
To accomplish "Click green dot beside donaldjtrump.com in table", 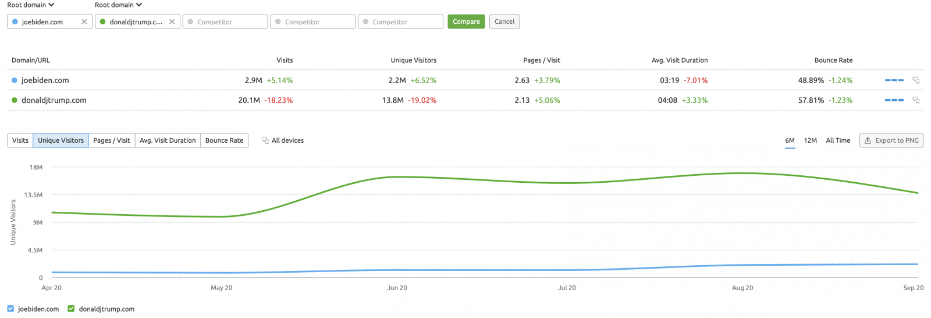I will point(15,100).
